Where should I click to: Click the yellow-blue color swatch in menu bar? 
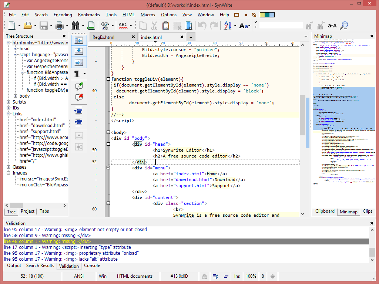267,15
